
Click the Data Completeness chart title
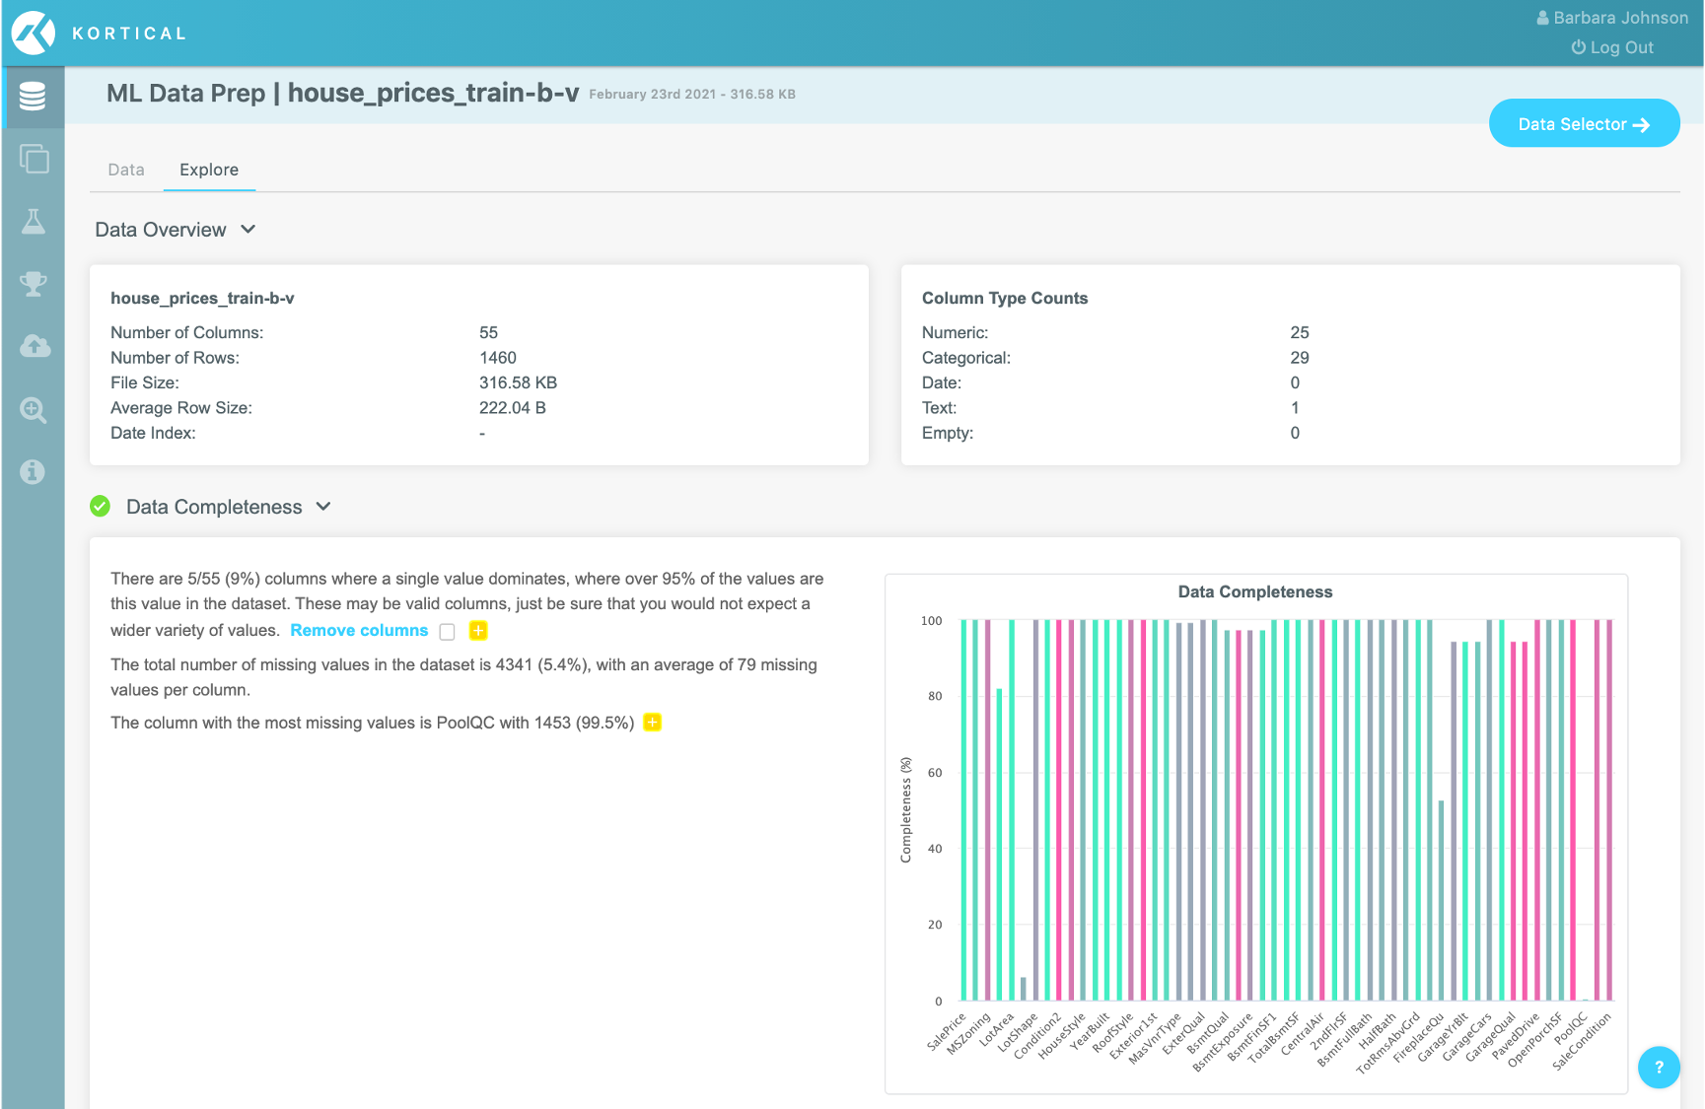coord(1255,591)
